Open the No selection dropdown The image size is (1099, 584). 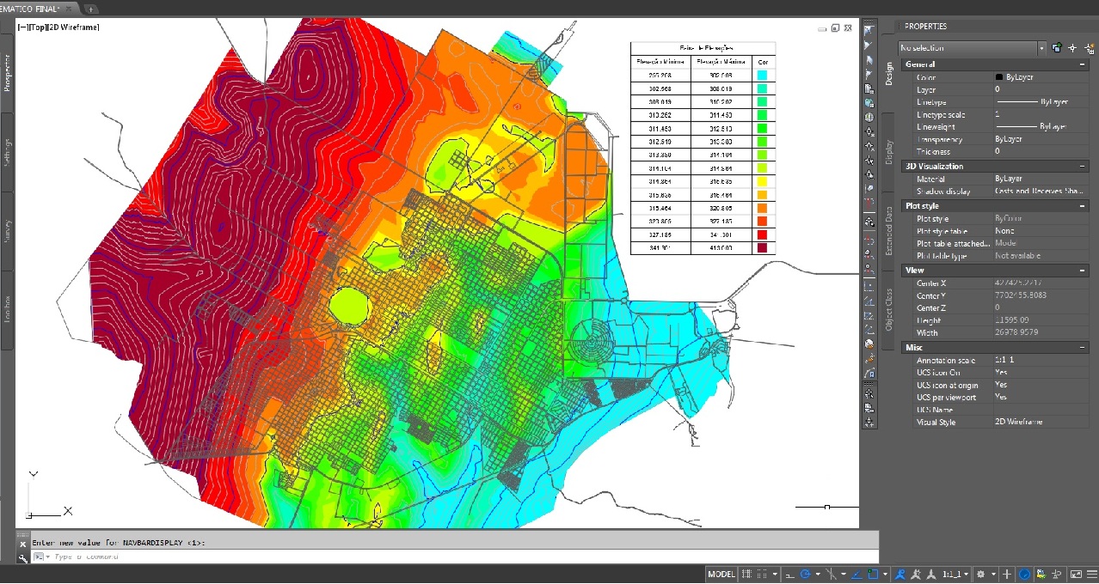(x=1041, y=48)
